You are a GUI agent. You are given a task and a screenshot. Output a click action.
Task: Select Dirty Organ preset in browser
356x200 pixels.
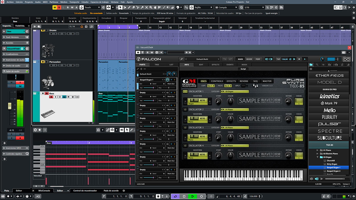click(332, 164)
